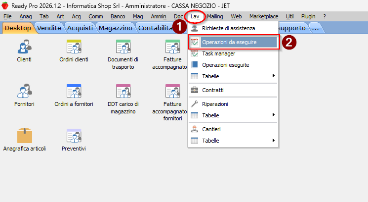Open the Mailing menu
This screenshot has width=368, height=202.
pyautogui.click(x=215, y=16)
